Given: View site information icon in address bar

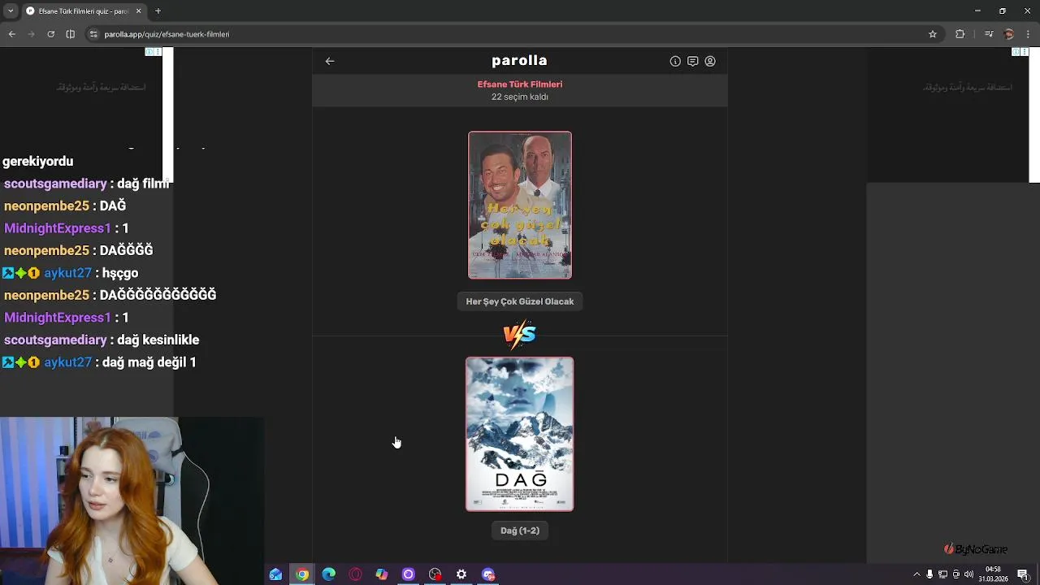Looking at the screenshot, I should click(x=93, y=34).
